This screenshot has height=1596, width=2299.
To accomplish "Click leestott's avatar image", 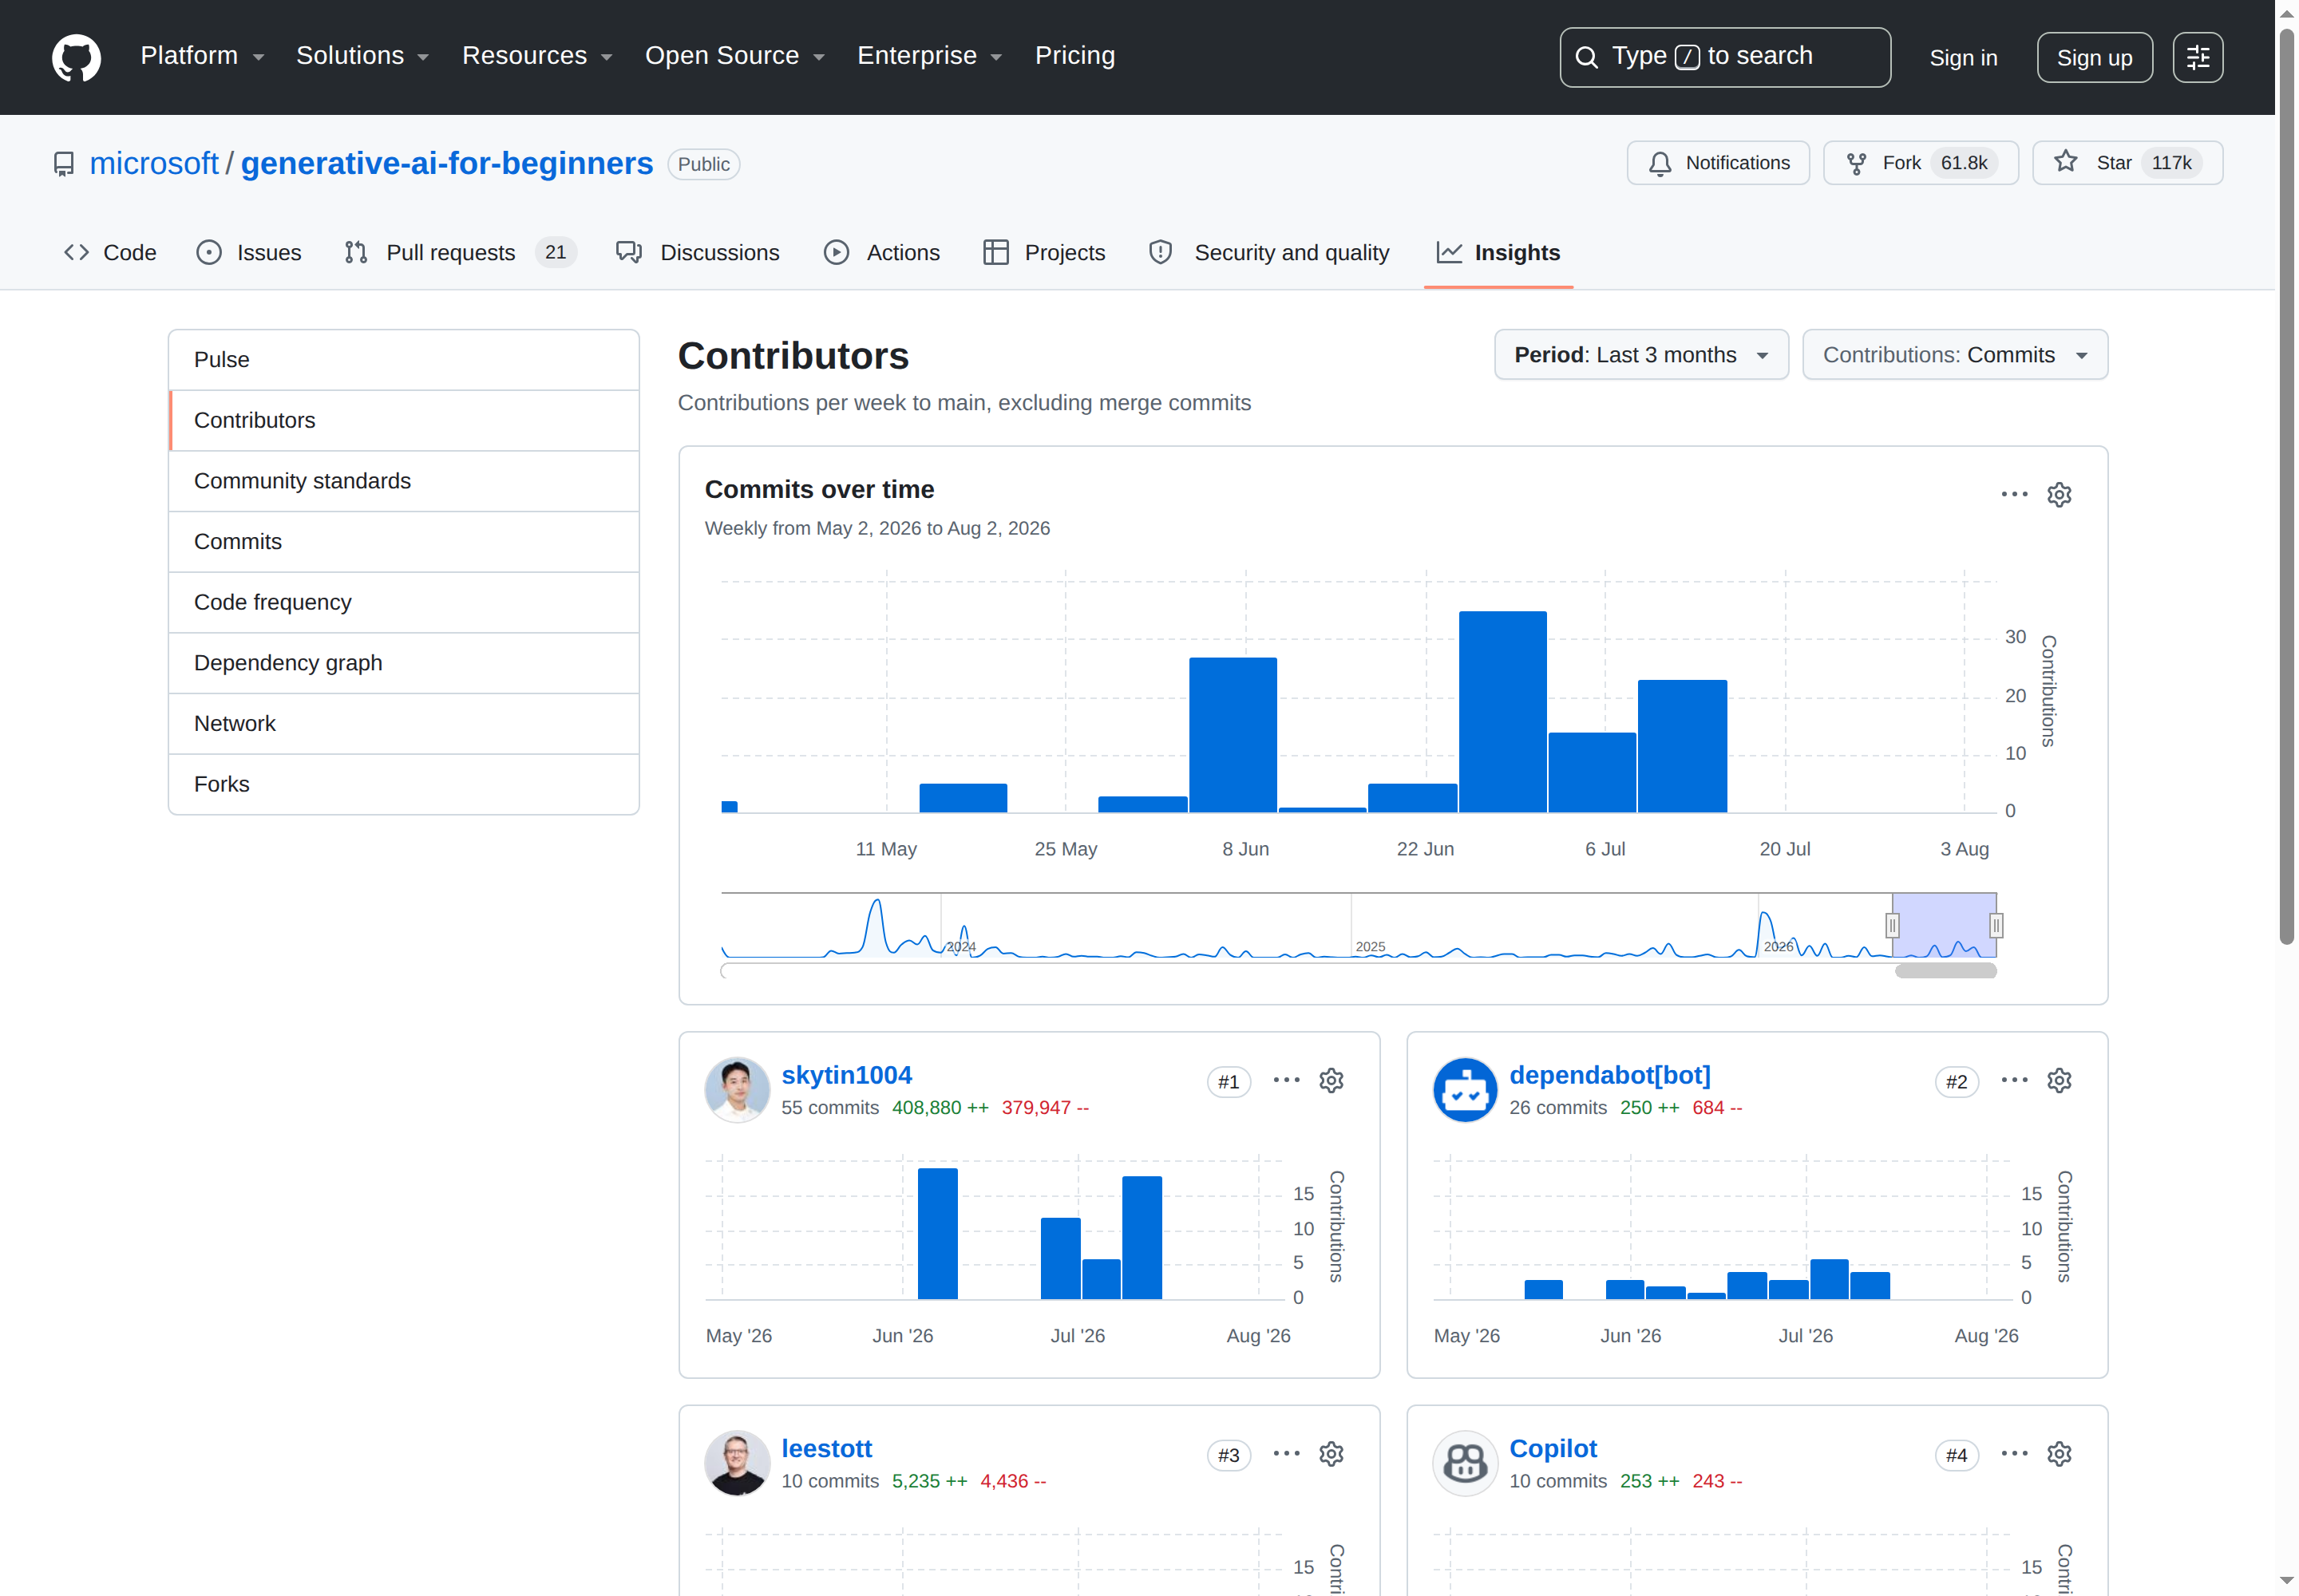I will pyautogui.click(x=736, y=1463).
